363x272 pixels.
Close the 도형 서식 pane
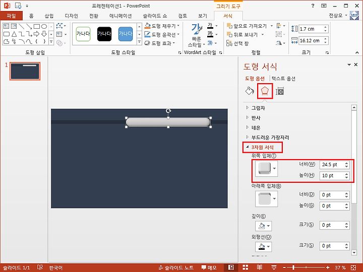click(356, 65)
